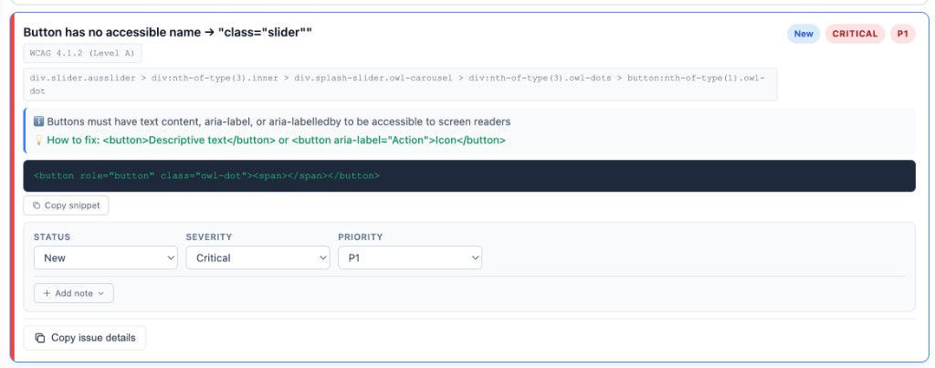Open the Priority dropdown showing P1
The width and height of the screenshot is (935, 368).
click(x=410, y=258)
